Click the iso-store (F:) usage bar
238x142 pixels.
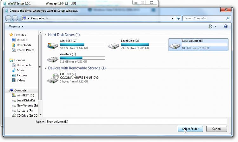pos(83,58)
